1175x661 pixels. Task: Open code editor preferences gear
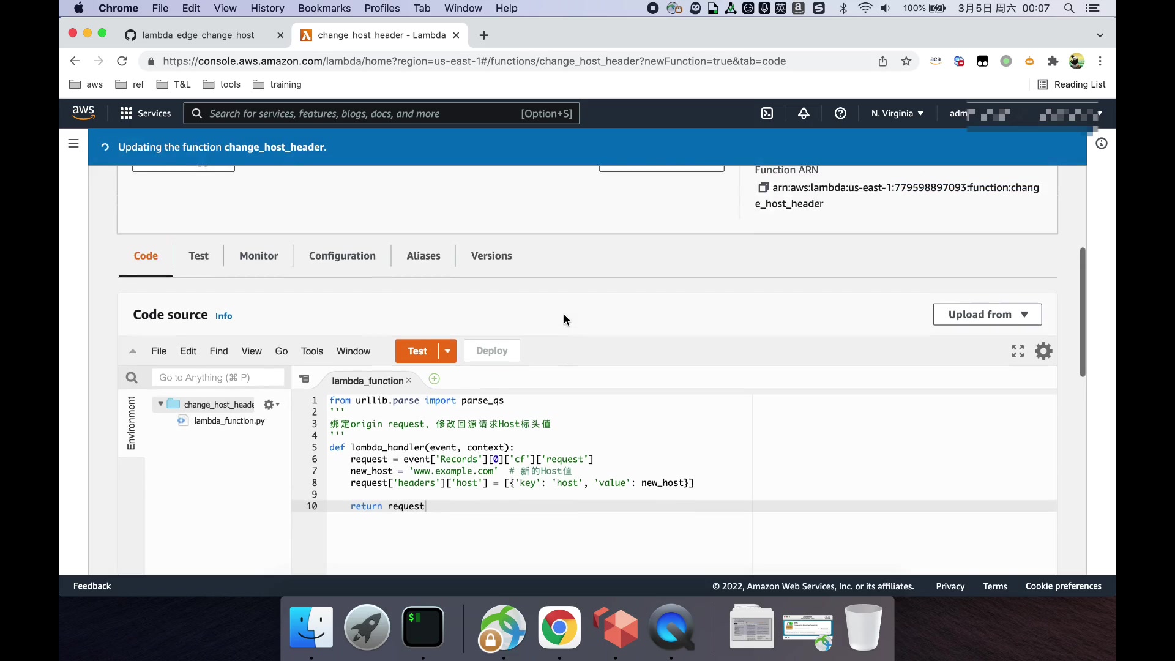(x=1043, y=351)
